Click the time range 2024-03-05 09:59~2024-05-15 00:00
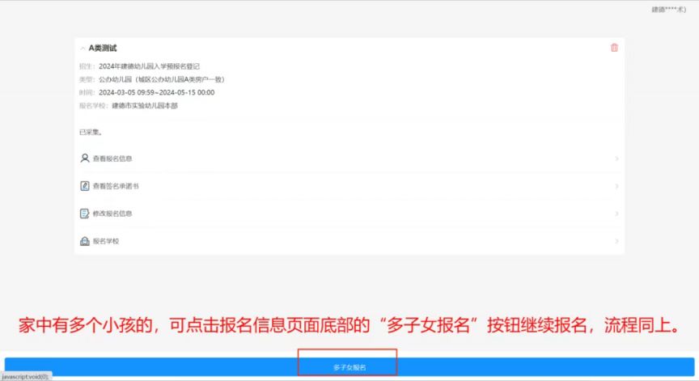This screenshot has height=381, width=699. (x=156, y=93)
